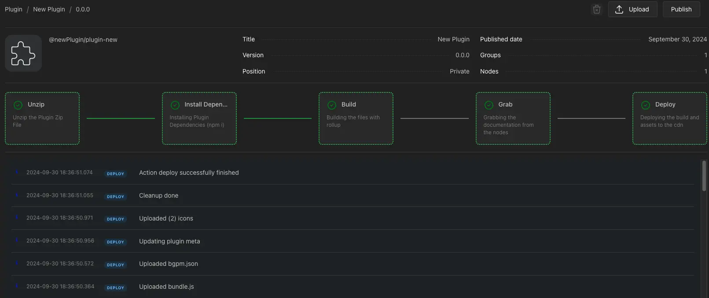709x298 pixels.
Task: Click the DEPLOY tag on Uploaded bundle.js row
Action: (x=115, y=287)
